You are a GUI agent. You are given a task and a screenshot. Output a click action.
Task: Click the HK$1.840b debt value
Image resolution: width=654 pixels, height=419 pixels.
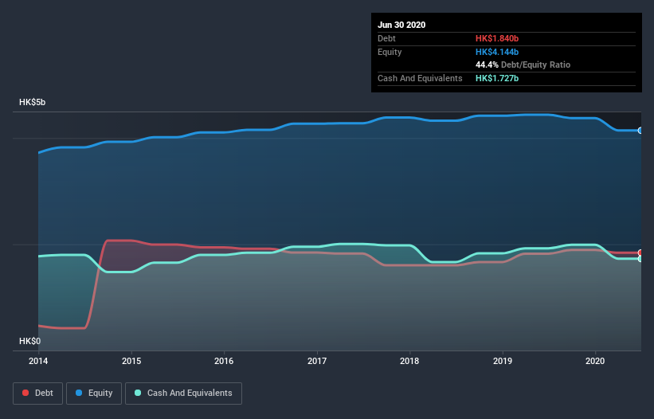click(x=497, y=38)
